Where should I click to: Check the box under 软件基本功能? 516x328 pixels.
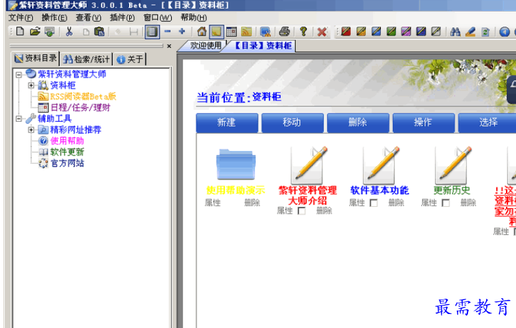(x=374, y=203)
